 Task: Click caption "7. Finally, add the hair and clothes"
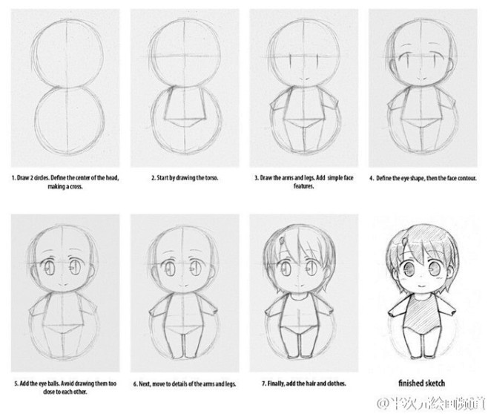(304, 384)
